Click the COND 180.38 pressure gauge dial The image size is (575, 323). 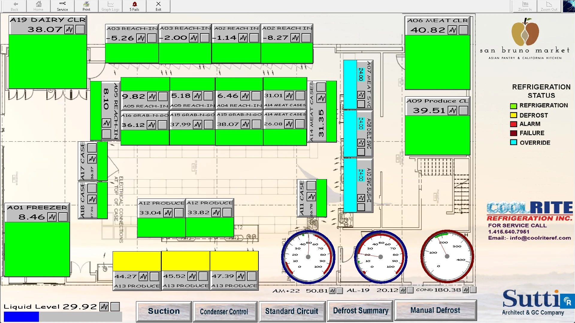[x=447, y=256]
